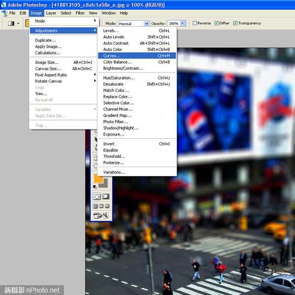The image size is (295, 295).
Task: Open Exposure adjustment
Action: click(137, 134)
